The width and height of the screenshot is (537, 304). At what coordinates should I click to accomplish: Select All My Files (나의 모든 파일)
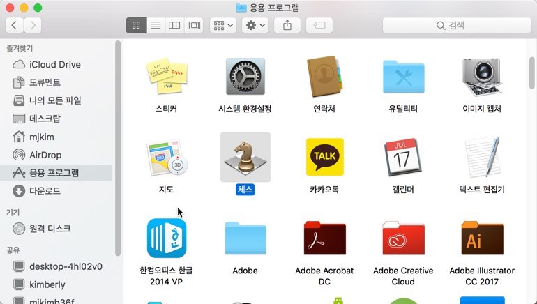click(56, 100)
